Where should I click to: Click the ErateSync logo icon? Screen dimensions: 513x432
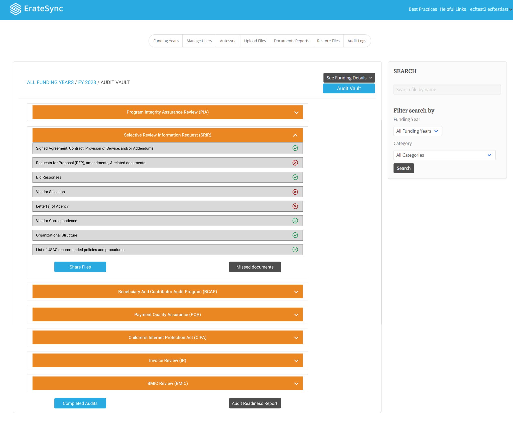tap(16, 9)
